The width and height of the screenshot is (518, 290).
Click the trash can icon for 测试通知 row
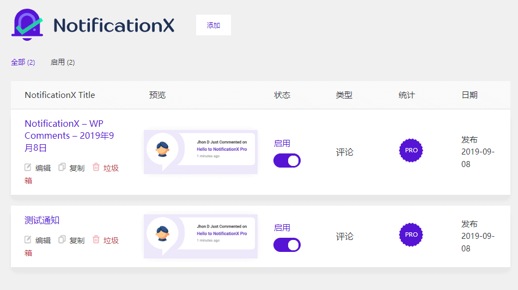click(96, 239)
